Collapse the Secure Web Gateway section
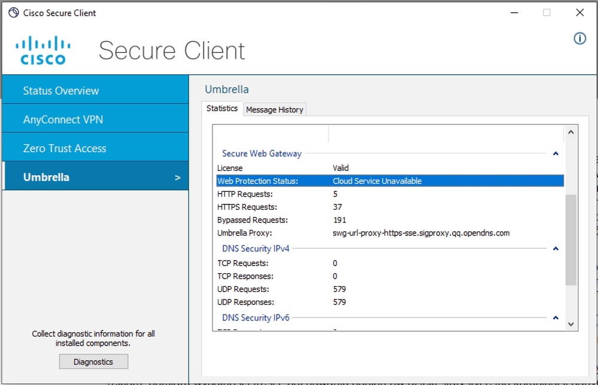The height and width of the screenshot is (385, 598). pos(555,154)
